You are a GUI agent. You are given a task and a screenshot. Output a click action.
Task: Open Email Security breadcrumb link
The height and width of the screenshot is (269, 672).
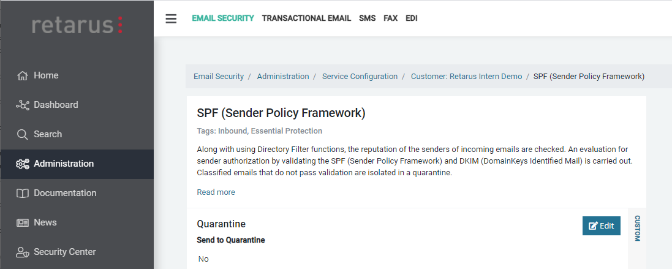coord(219,77)
